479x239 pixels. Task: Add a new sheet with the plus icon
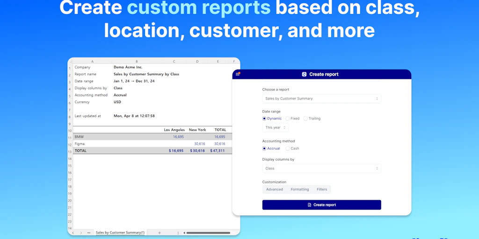pyautogui.click(x=159, y=232)
